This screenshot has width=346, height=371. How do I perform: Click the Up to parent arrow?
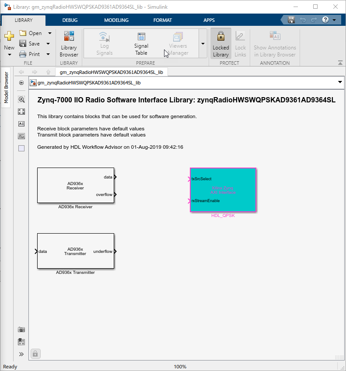coord(48,72)
